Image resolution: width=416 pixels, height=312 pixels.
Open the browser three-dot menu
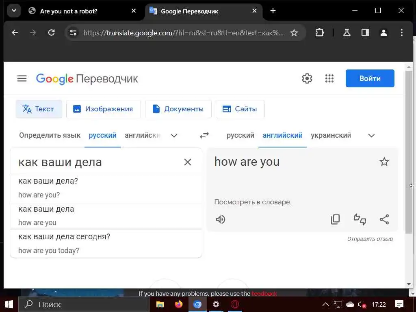[x=402, y=32]
